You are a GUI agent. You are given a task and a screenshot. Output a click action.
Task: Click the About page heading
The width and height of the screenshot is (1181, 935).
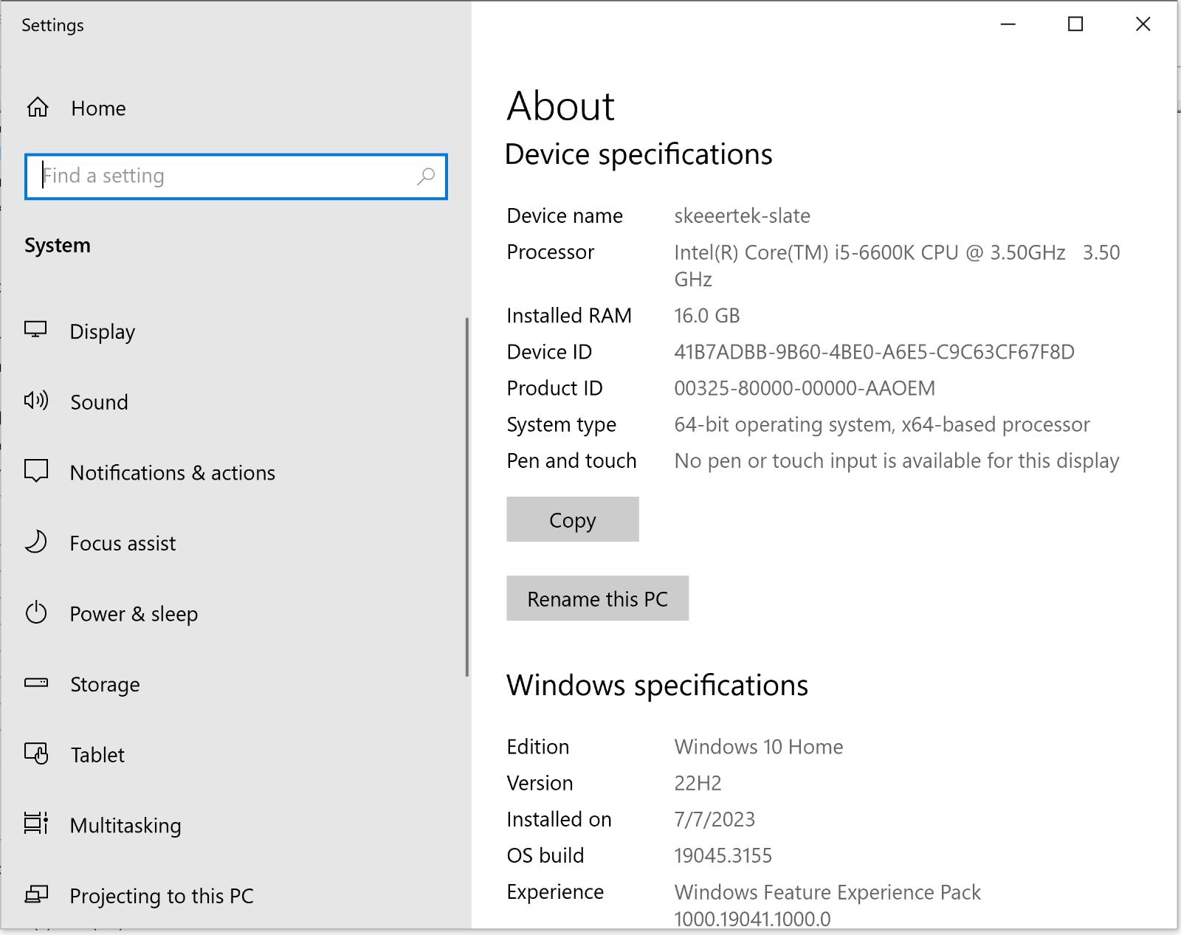(560, 106)
